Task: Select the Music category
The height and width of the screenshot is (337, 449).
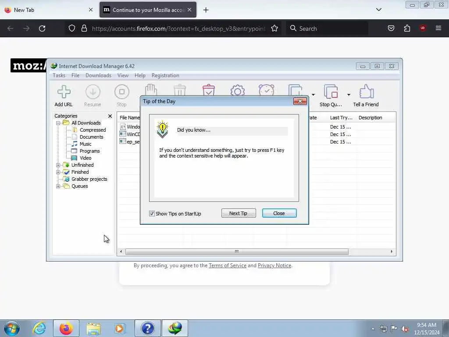Action: (x=86, y=144)
